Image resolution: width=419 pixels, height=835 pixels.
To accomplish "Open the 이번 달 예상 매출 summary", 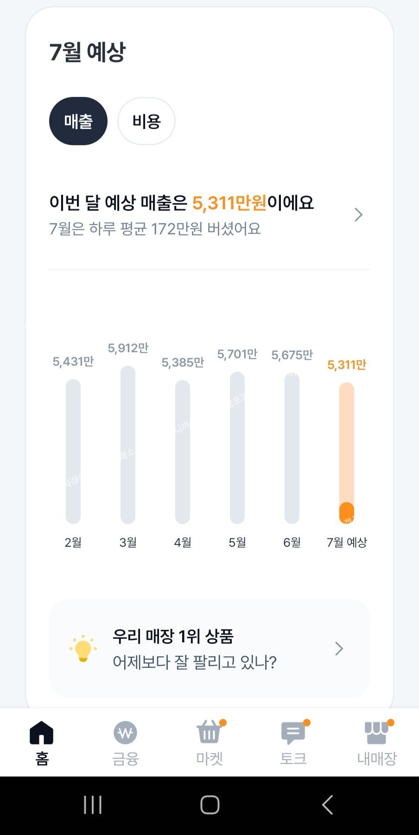I will pos(182,215).
